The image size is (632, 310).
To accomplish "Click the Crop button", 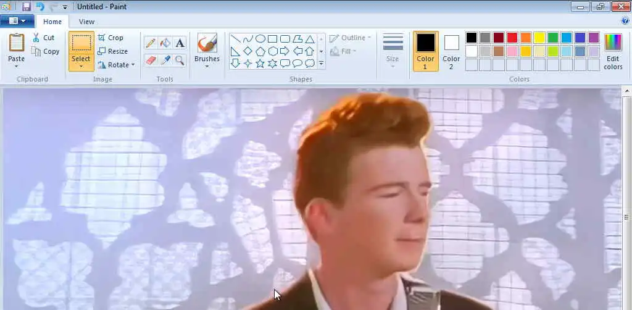I will pyautogui.click(x=110, y=38).
